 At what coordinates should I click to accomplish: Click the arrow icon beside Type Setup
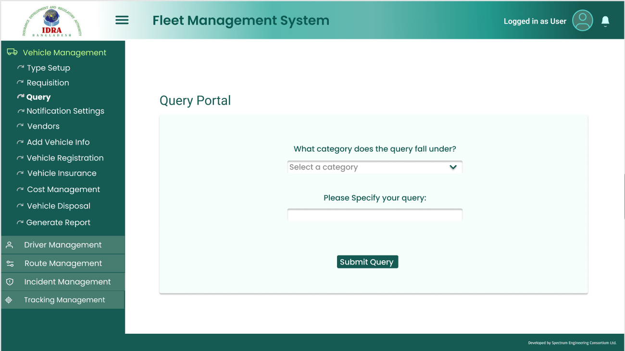(x=21, y=68)
